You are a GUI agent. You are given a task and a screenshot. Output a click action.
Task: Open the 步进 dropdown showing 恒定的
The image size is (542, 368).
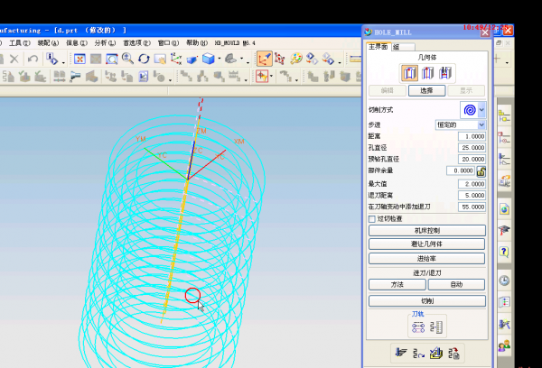tap(460, 124)
